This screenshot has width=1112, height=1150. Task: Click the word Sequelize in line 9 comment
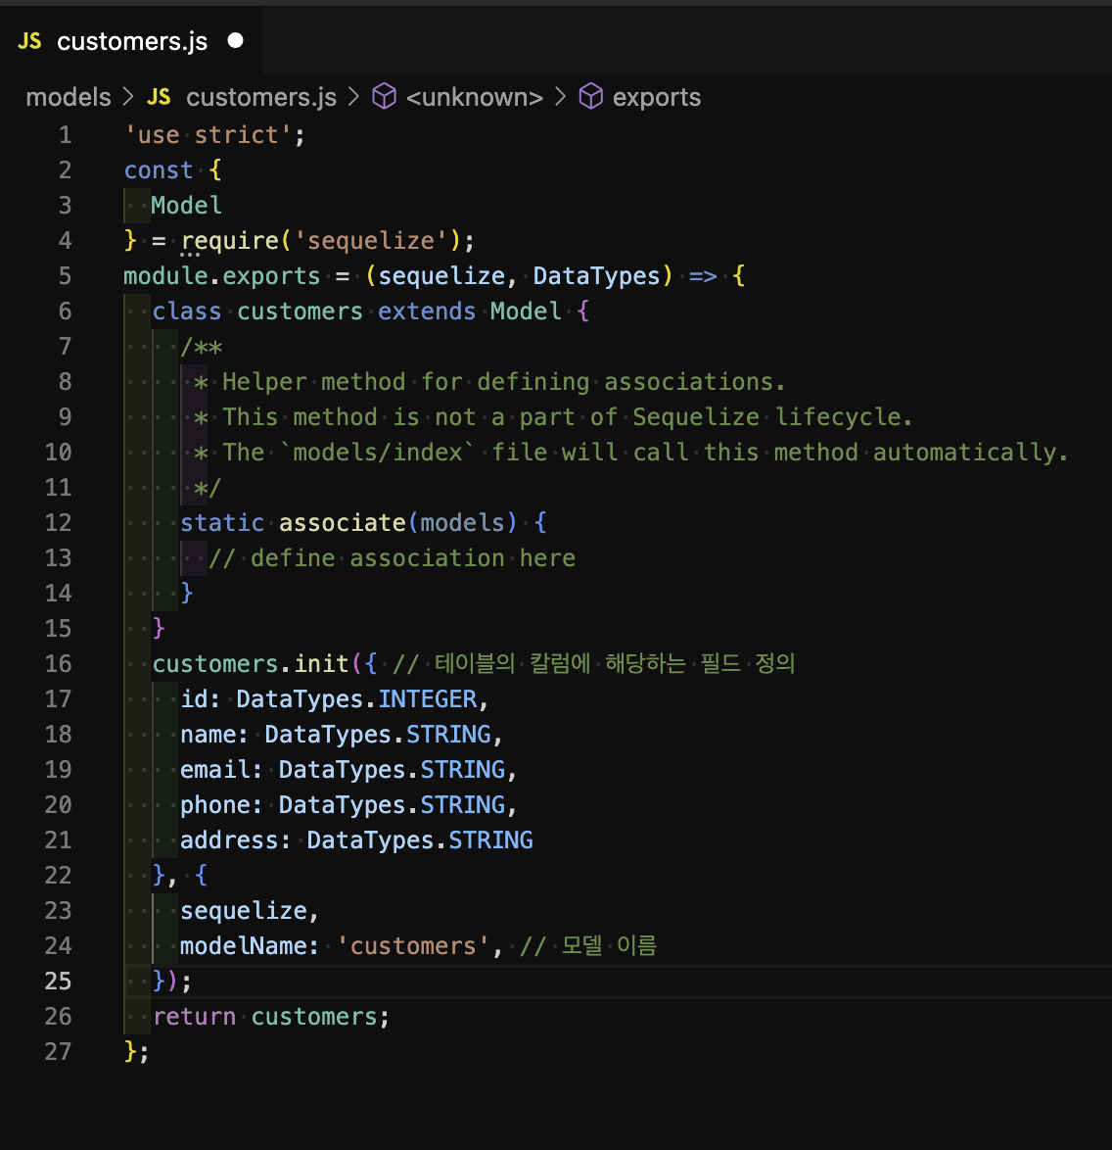click(x=696, y=417)
